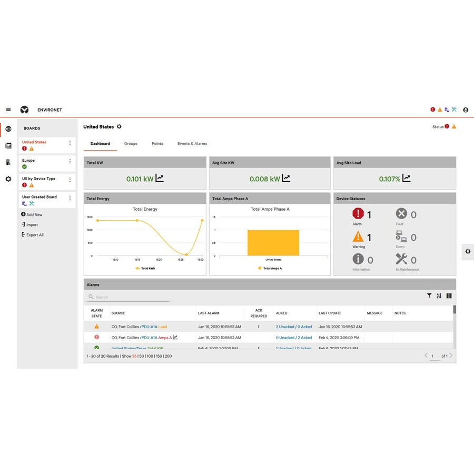Open the kebab menu for the Europe board
Image resolution: width=474 pixels, height=474 pixels.
(x=70, y=161)
